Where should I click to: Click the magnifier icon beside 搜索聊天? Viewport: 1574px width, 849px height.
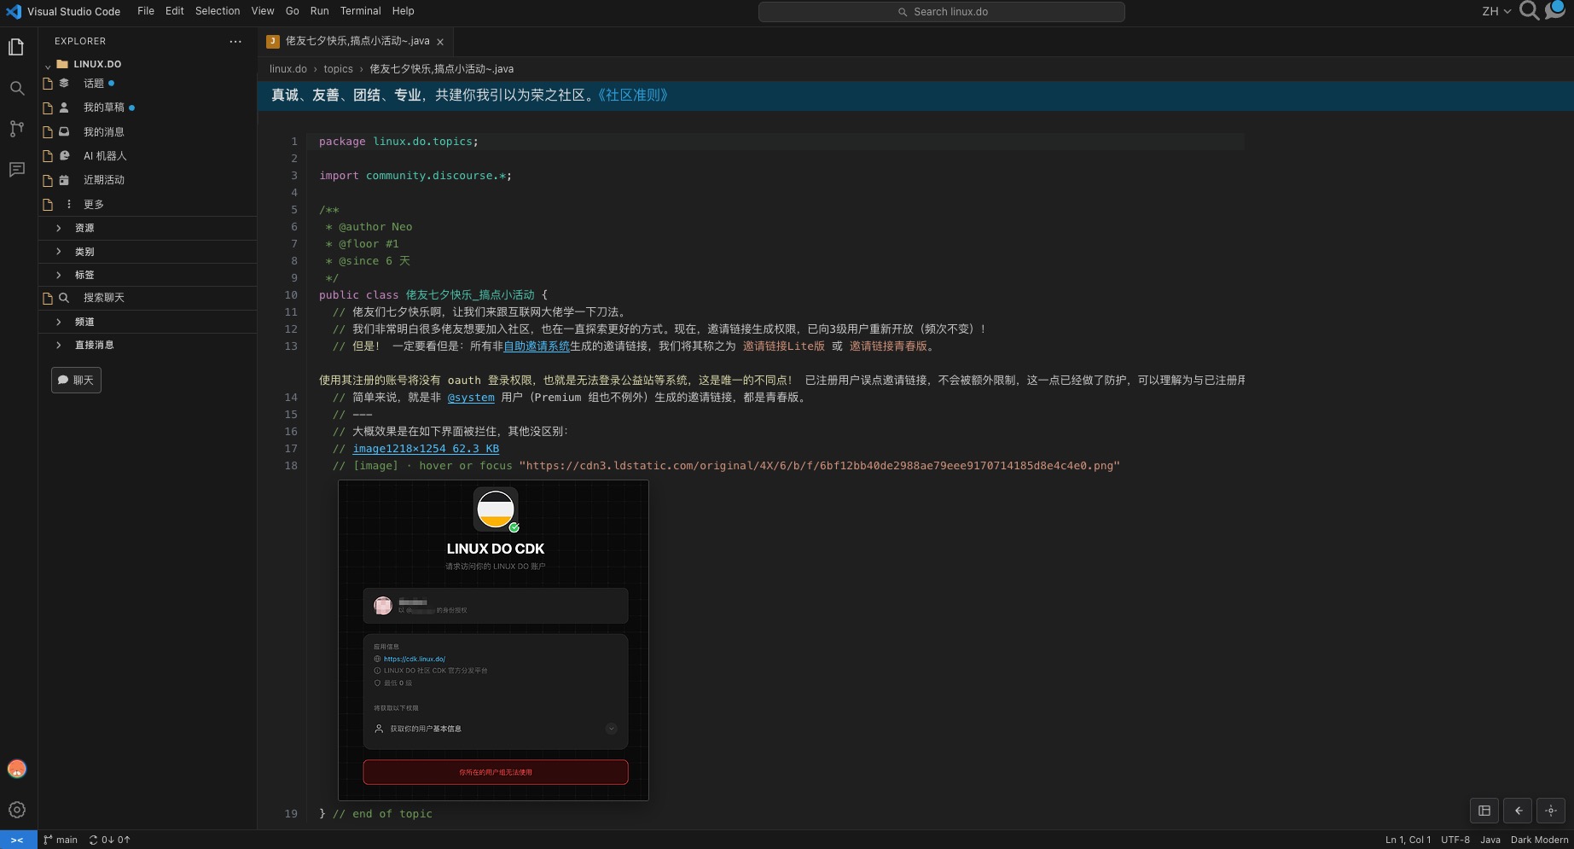coord(64,298)
